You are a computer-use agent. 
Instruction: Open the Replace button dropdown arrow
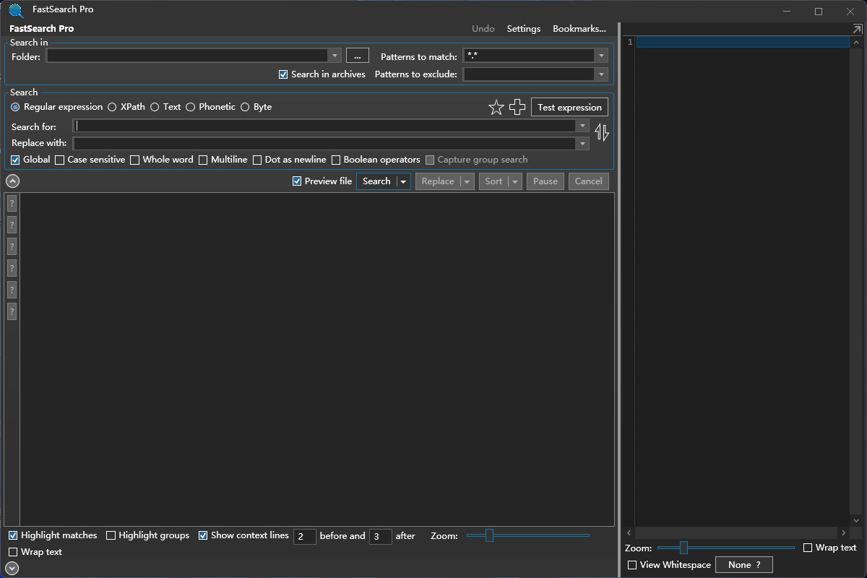[x=467, y=181]
